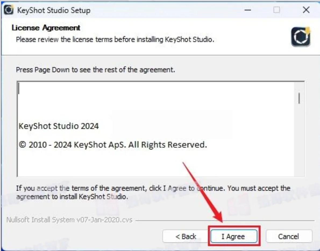Minimize the setup window
Screen dimensions: 320x251
coord(248,10)
